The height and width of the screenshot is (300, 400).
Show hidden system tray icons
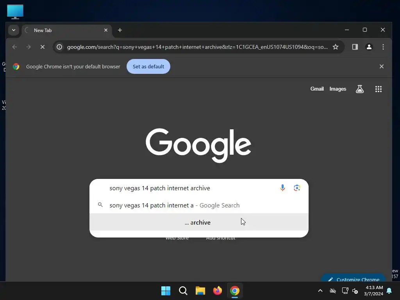(x=320, y=291)
